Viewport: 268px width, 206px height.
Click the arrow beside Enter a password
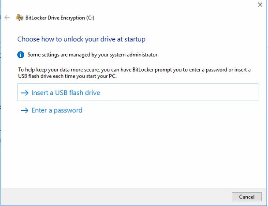click(x=25, y=110)
